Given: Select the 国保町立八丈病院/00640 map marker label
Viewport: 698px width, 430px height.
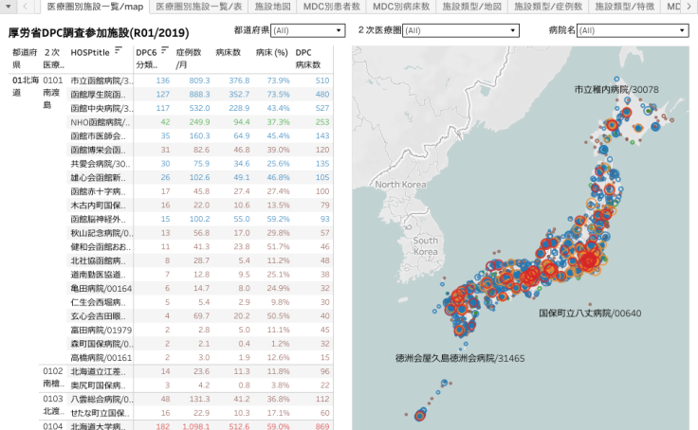Looking at the screenshot, I should click(x=590, y=313).
